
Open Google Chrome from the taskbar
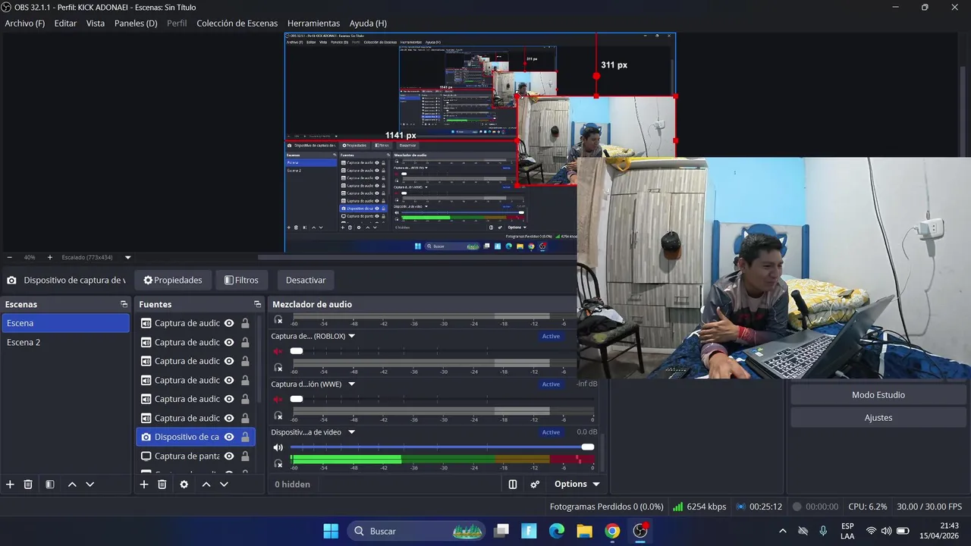click(612, 531)
